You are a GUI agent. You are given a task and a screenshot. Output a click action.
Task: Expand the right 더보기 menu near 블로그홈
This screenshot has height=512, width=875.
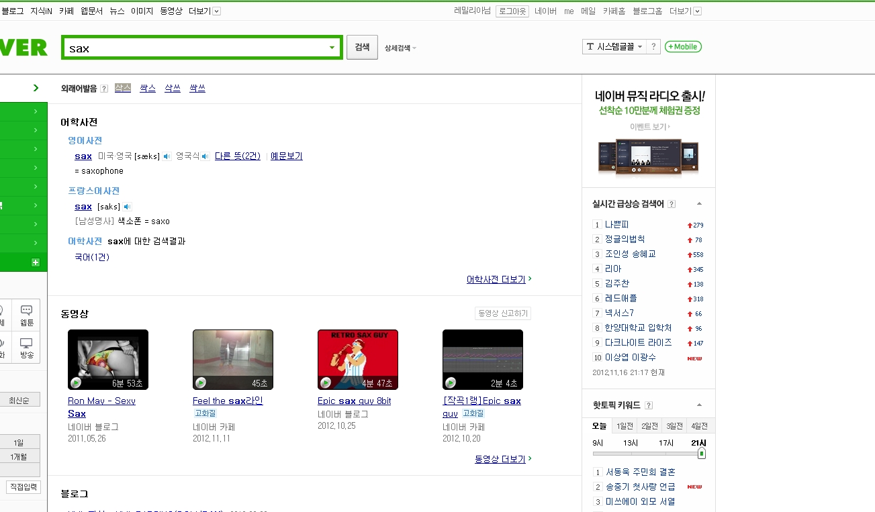685,11
